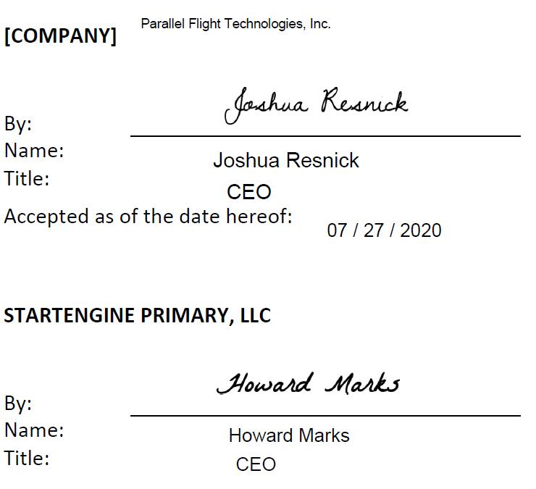Click the STARTENGINE PRIMARY, LLC heading

point(138,315)
